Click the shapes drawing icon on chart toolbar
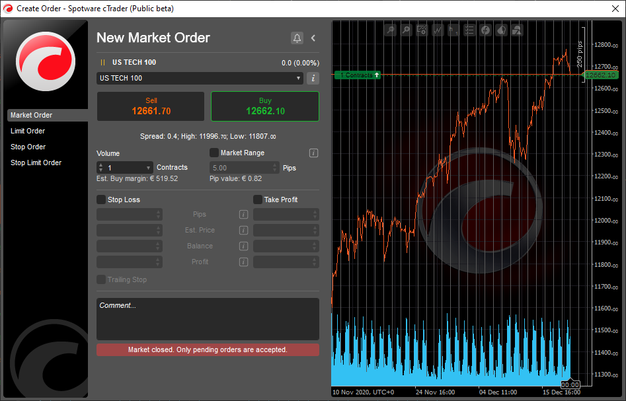Viewport: 626px width, 401px height. tap(517, 30)
